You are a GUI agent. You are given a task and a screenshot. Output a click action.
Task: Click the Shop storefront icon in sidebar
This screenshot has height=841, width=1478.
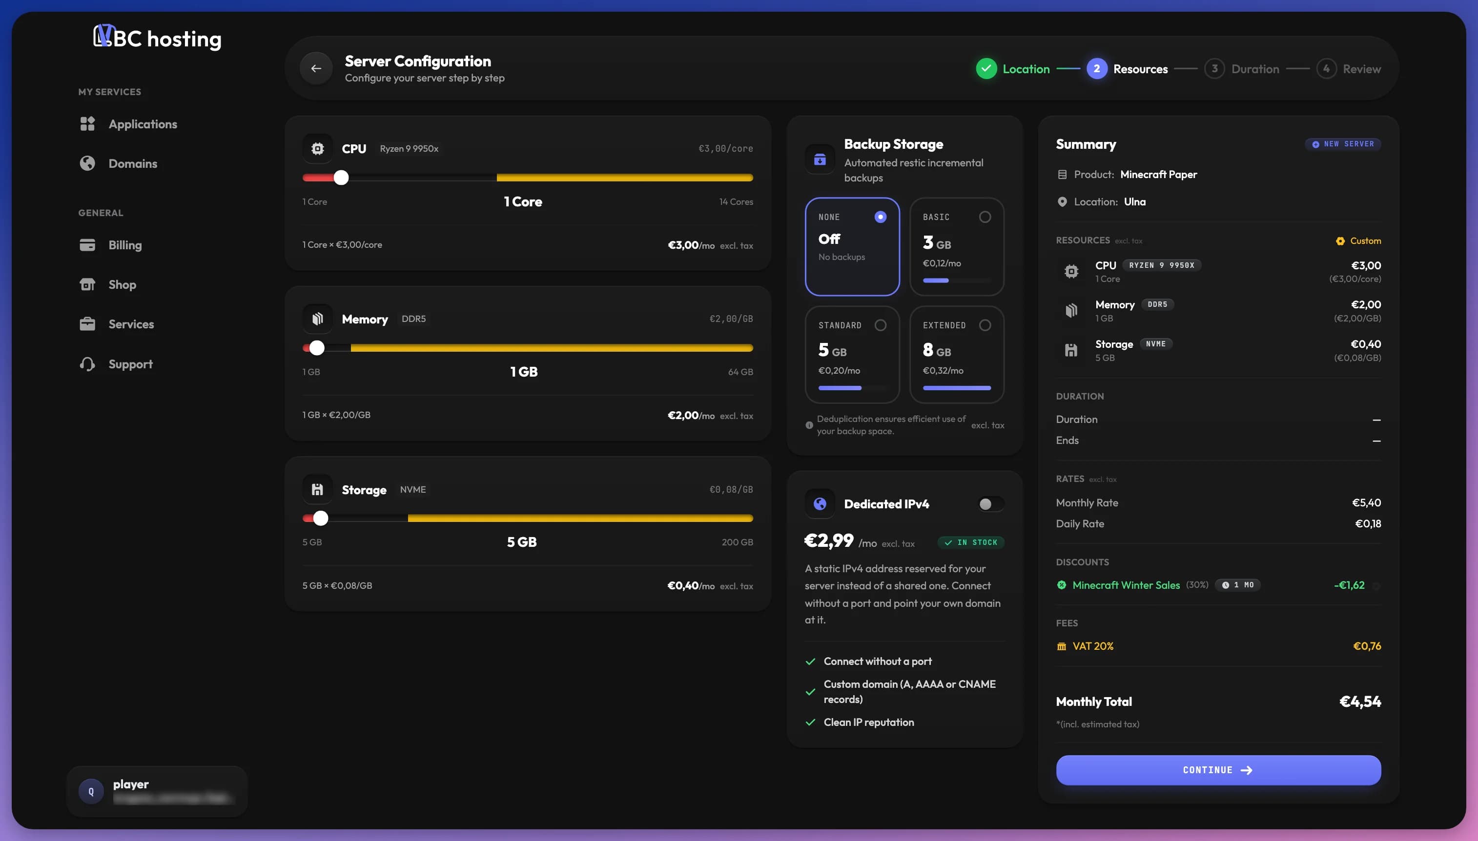pos(87,284)
